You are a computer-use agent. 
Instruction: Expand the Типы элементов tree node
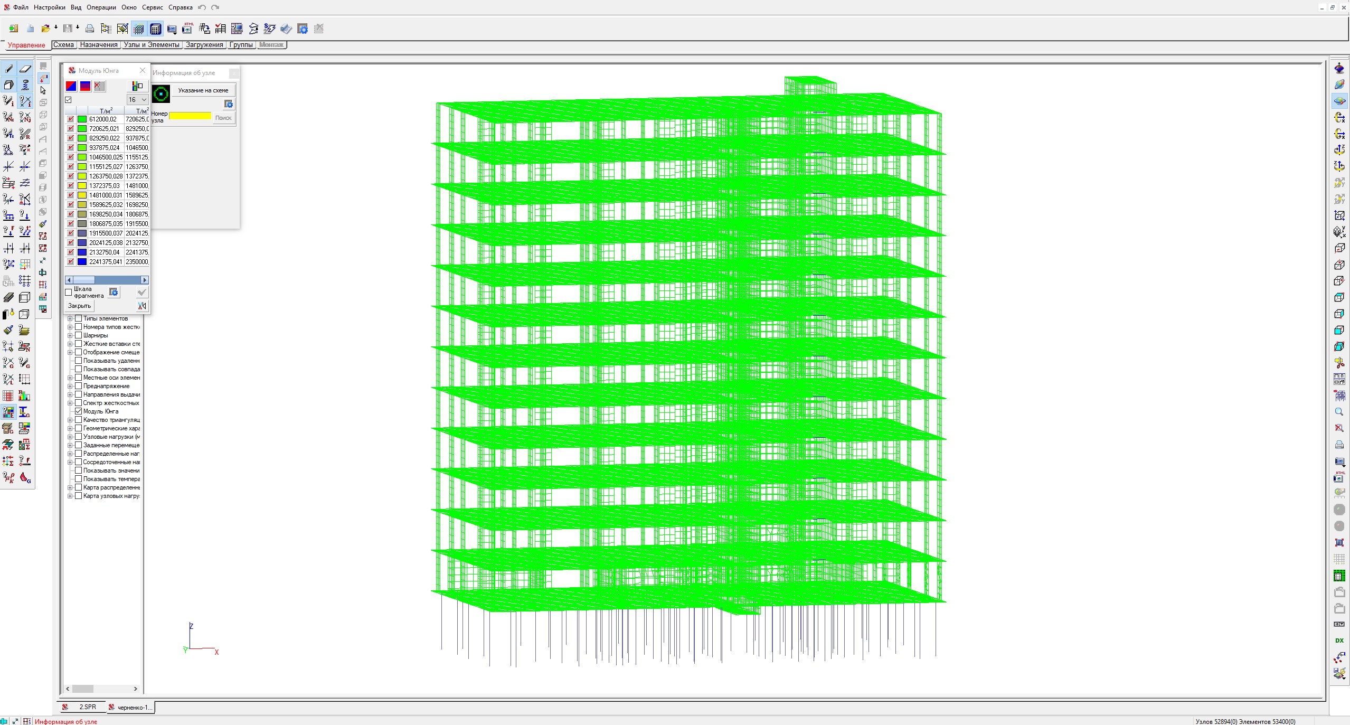pyautogui.click(x=70, y=318)
